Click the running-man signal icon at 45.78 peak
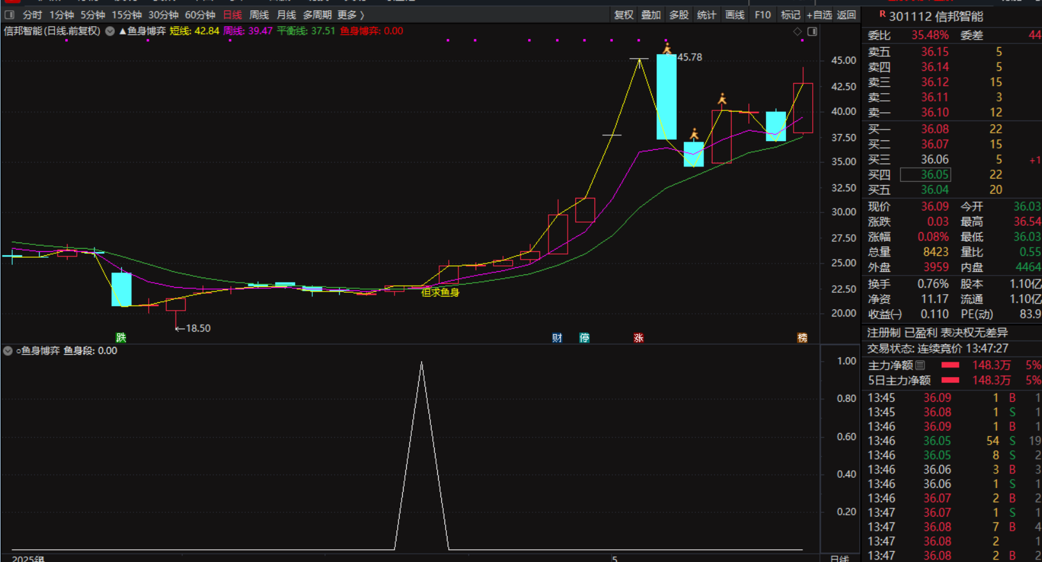Image resolution: width=1042 pixels, height=562 pixels. tap(667, 48)
